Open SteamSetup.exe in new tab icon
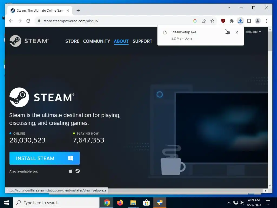Screen dimensions: 277x208 tap(236, 32)
